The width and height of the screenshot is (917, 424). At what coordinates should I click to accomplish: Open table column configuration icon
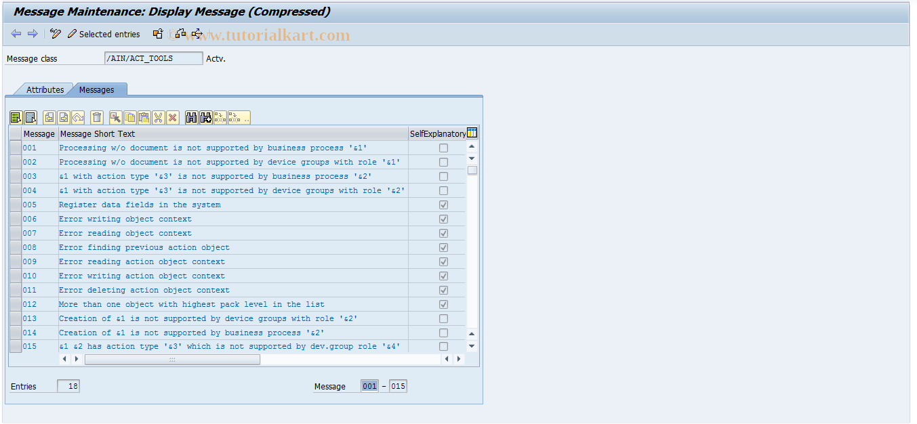click(472, 133)
